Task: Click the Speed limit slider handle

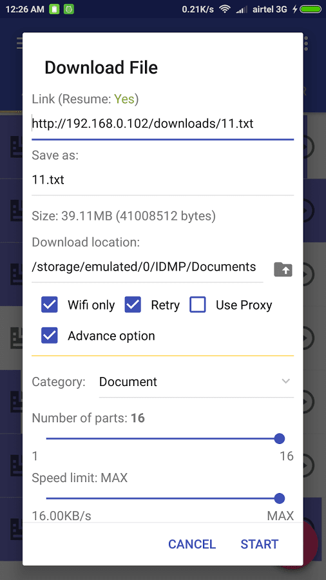Action: click(x=280, y=498)
